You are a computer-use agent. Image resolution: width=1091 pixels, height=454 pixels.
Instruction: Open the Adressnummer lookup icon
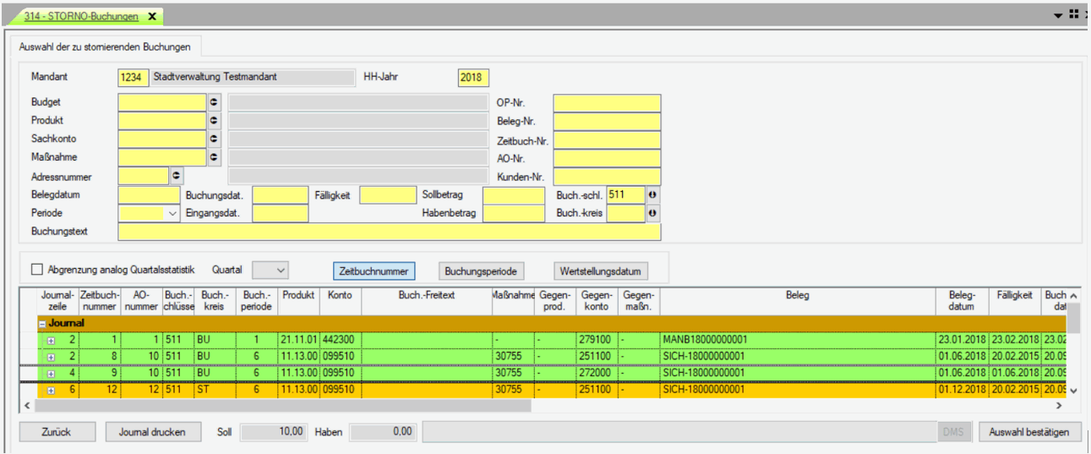click(177, 176)
